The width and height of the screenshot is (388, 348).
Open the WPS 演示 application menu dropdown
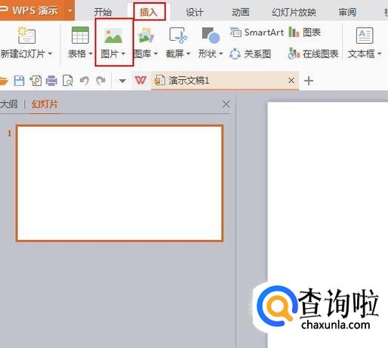pyautogui.click(x=70, y=11)
